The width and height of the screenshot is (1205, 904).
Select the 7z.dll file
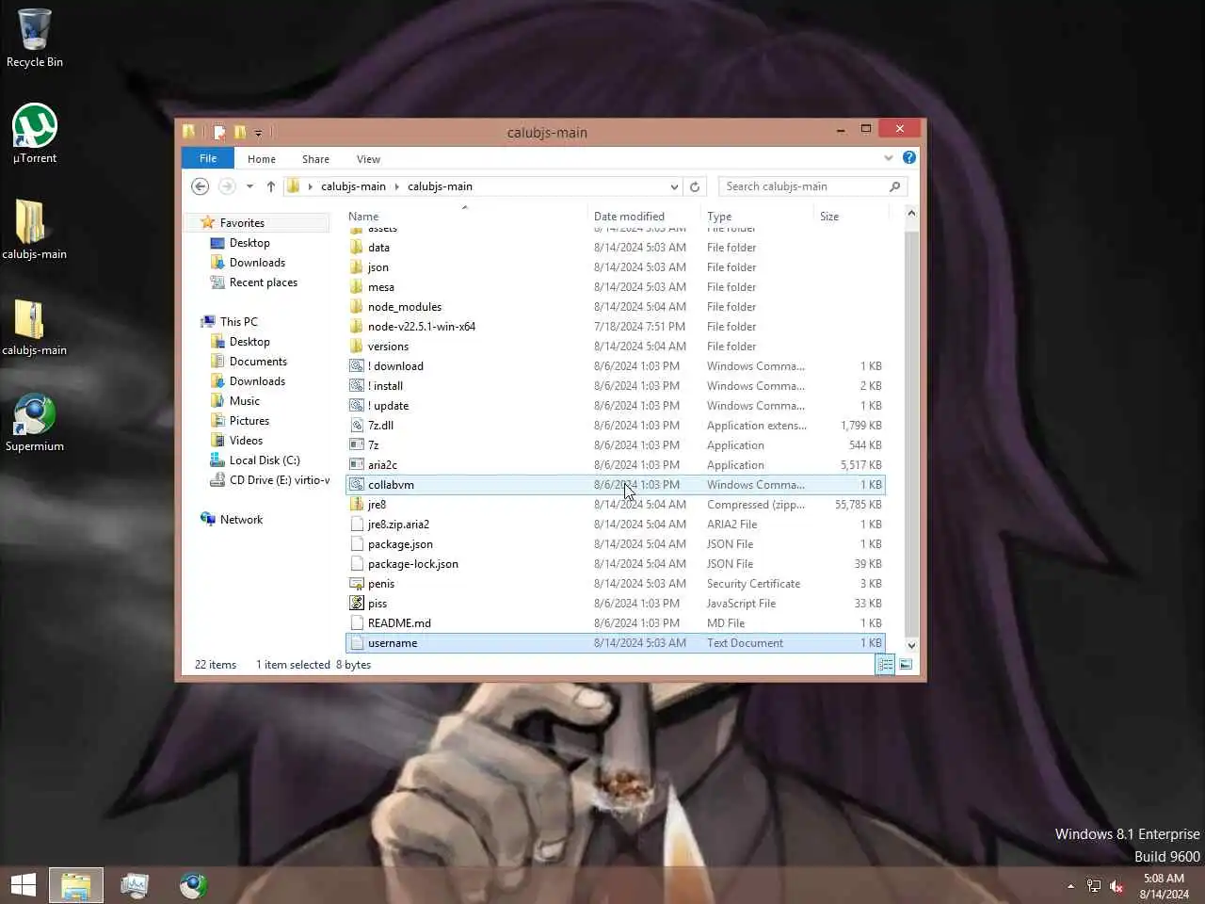[616, 426]
